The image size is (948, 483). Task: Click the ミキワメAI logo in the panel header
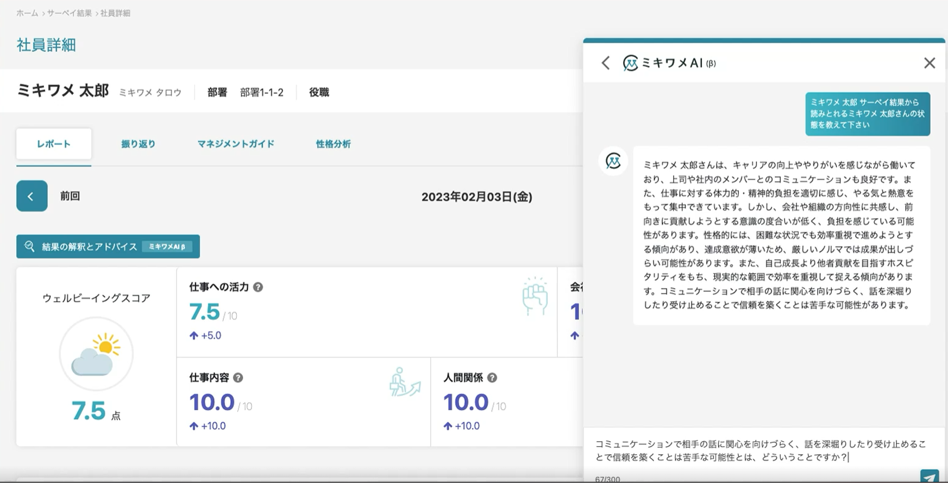tap(630, 63)
